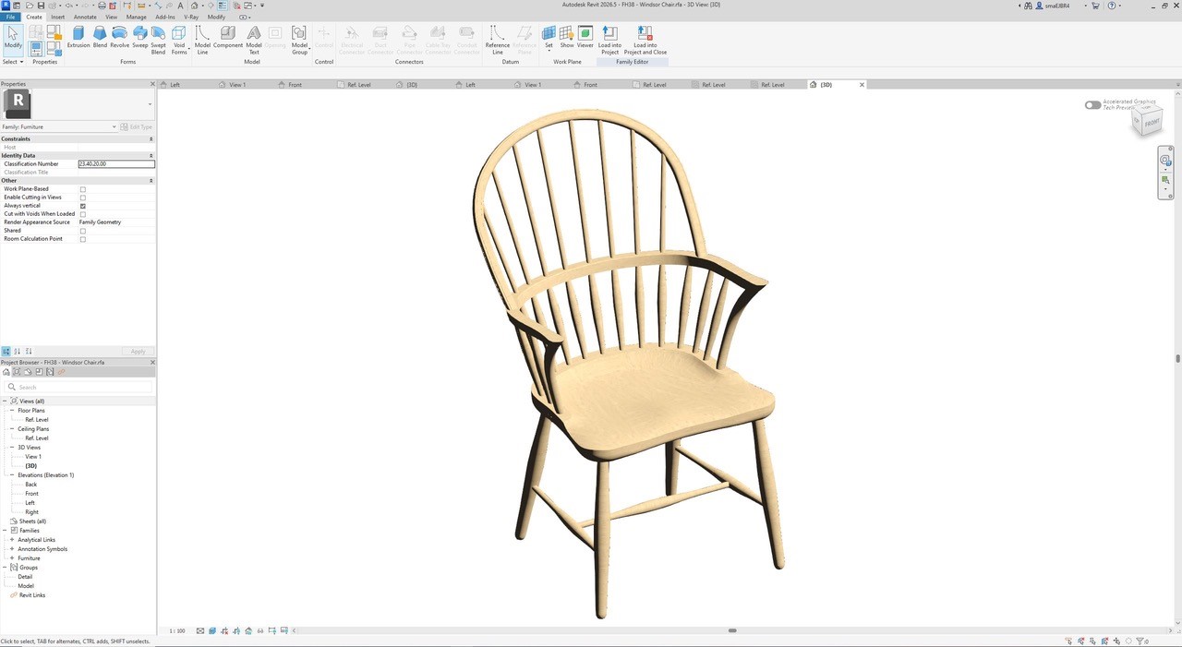This screenshot has height=647, width=1182.
Task: Activate the Sweep tool
Action: tap(140, 37)
